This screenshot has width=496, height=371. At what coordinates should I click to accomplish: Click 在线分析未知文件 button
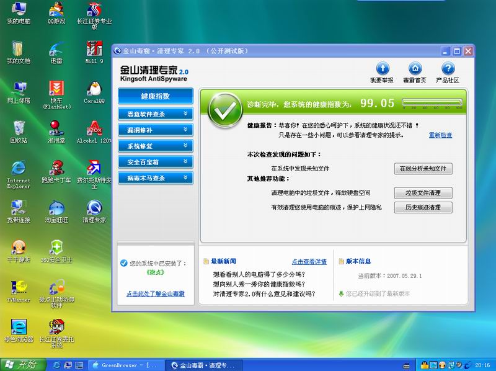coord(423,169)
